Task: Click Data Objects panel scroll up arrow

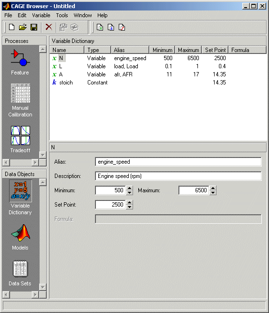Action: (x=43, y=182)
